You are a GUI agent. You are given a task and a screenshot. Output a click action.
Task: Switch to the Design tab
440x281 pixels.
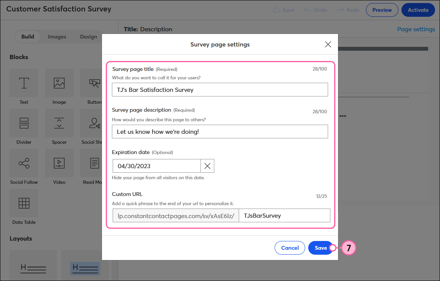[88, 37]
